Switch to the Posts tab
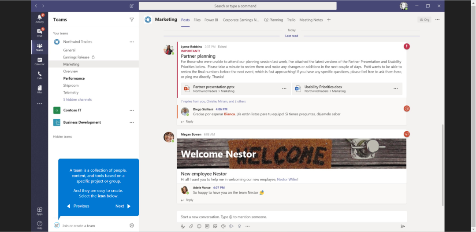 coord(186,20)
